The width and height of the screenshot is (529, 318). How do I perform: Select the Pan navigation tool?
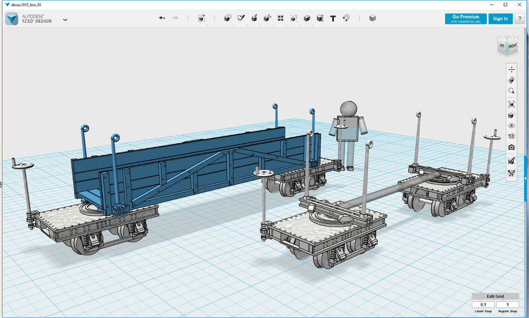click(x=512, y=69)
